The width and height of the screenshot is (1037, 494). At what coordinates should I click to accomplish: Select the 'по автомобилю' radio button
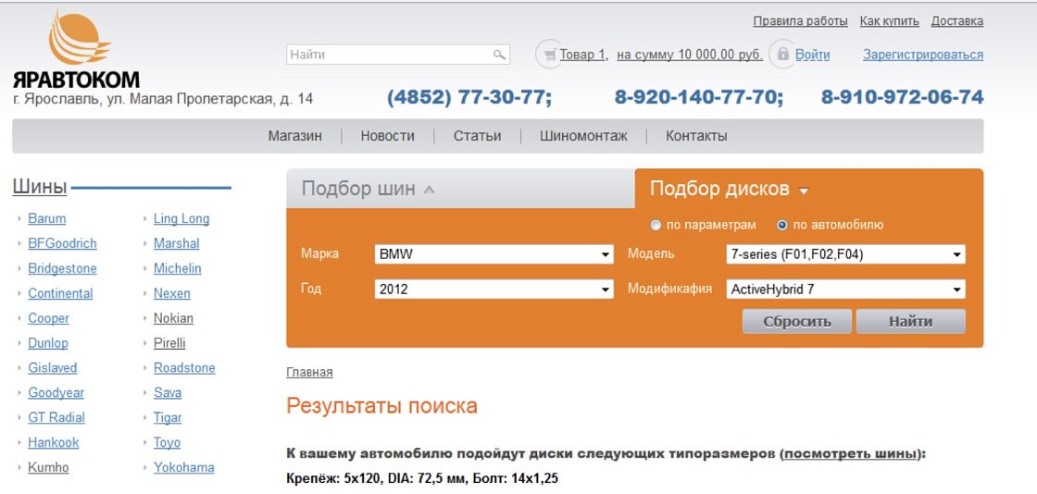click(x=782, y=225)
